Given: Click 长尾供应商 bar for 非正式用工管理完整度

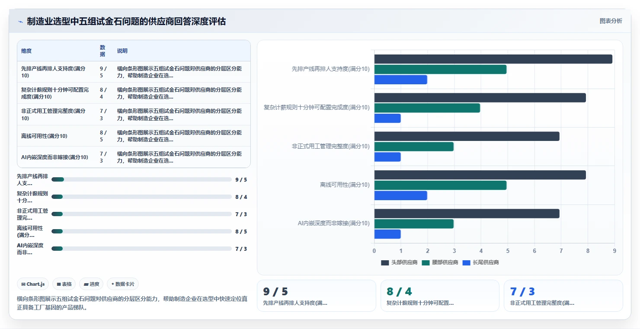Looking at the screenshot, I should pyautogui.click(x=387, y=157).
